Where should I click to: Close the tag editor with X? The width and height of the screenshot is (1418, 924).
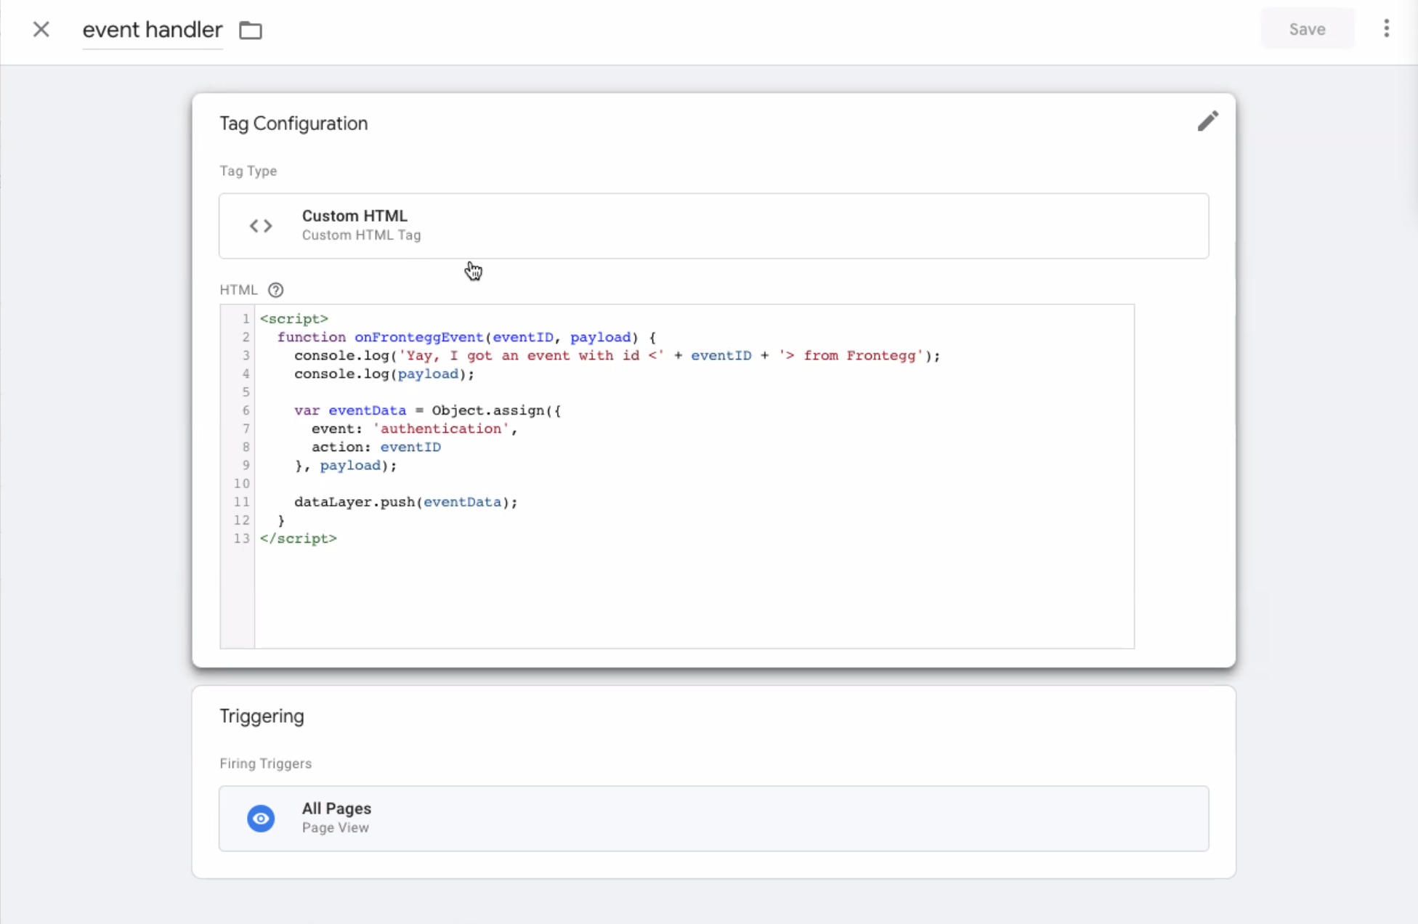[x=41, y=29]
